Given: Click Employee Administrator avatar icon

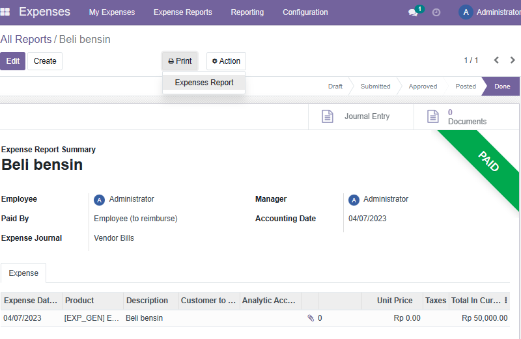Looking at the screenshot, I should pos(100,200).
